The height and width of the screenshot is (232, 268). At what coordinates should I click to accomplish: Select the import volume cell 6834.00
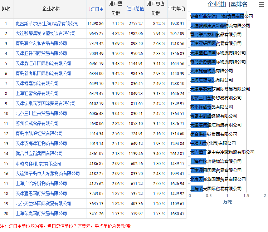96,74
